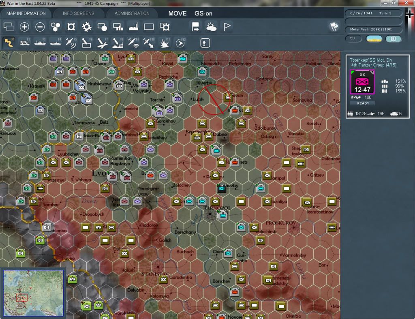Viewport: 415px width, 319px height.
Task: Select the cyan unit near Manevichi
Action: tap(203, 71)
